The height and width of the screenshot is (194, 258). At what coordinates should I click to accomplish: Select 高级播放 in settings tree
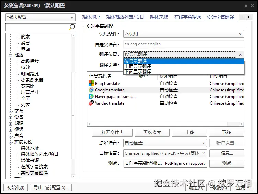30,62
